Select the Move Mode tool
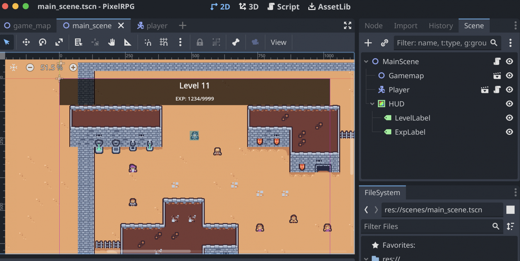This screenshot has width=520, height=261. [x=26, y=42]
